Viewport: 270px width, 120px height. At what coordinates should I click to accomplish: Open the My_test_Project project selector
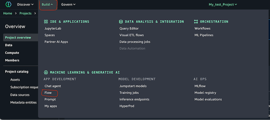pyautogui.click(x=223, y=5)
